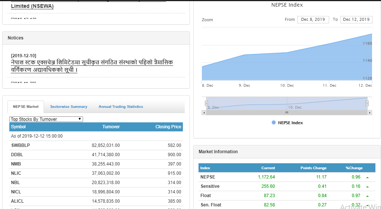
Task: Click the chart navigator left scroll arrow
Action: pos(204,113)
